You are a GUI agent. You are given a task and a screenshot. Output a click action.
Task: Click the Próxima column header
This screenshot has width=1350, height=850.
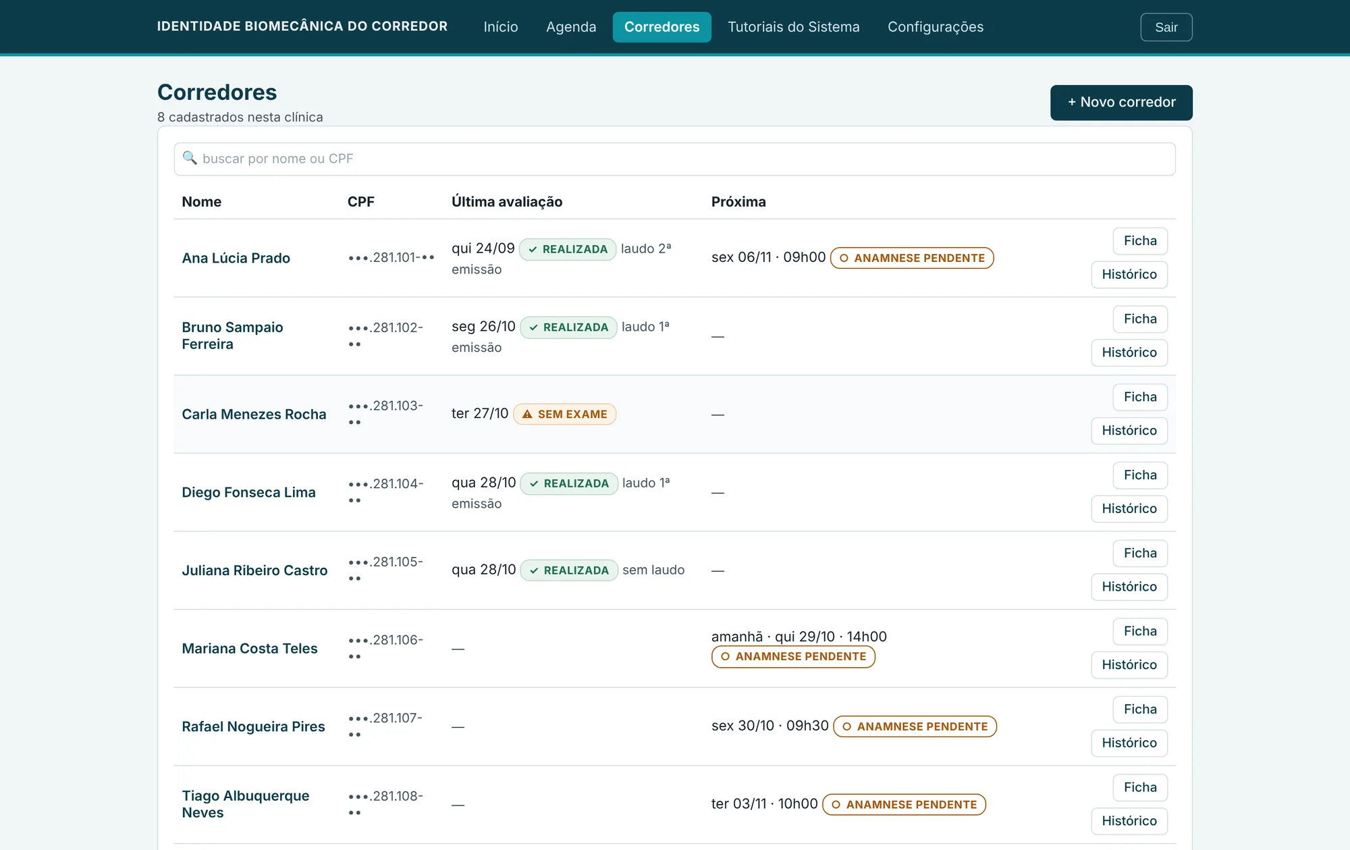point(738,202)
